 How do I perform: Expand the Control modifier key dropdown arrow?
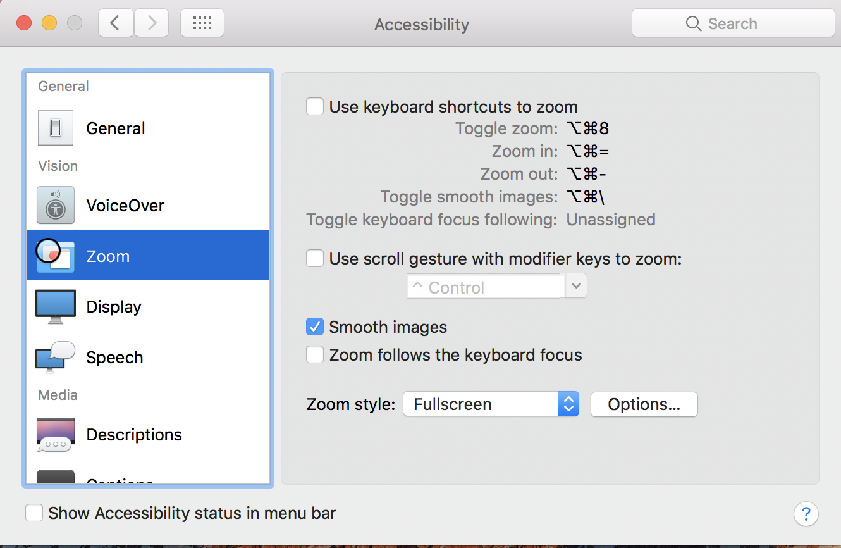575,286
